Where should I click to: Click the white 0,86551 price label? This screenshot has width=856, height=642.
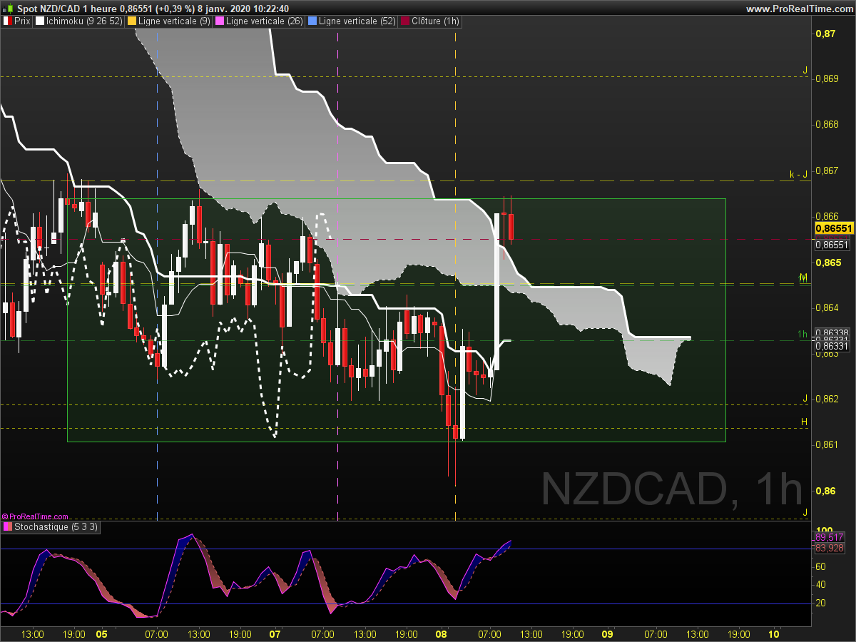click(832, 245)
